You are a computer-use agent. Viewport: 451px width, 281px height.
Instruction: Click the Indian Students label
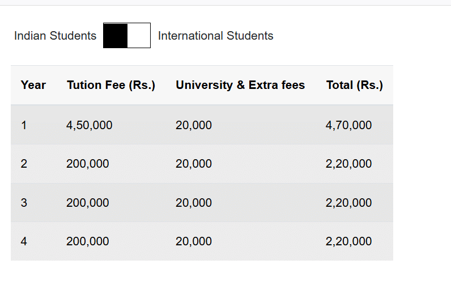tap(55, 36)
